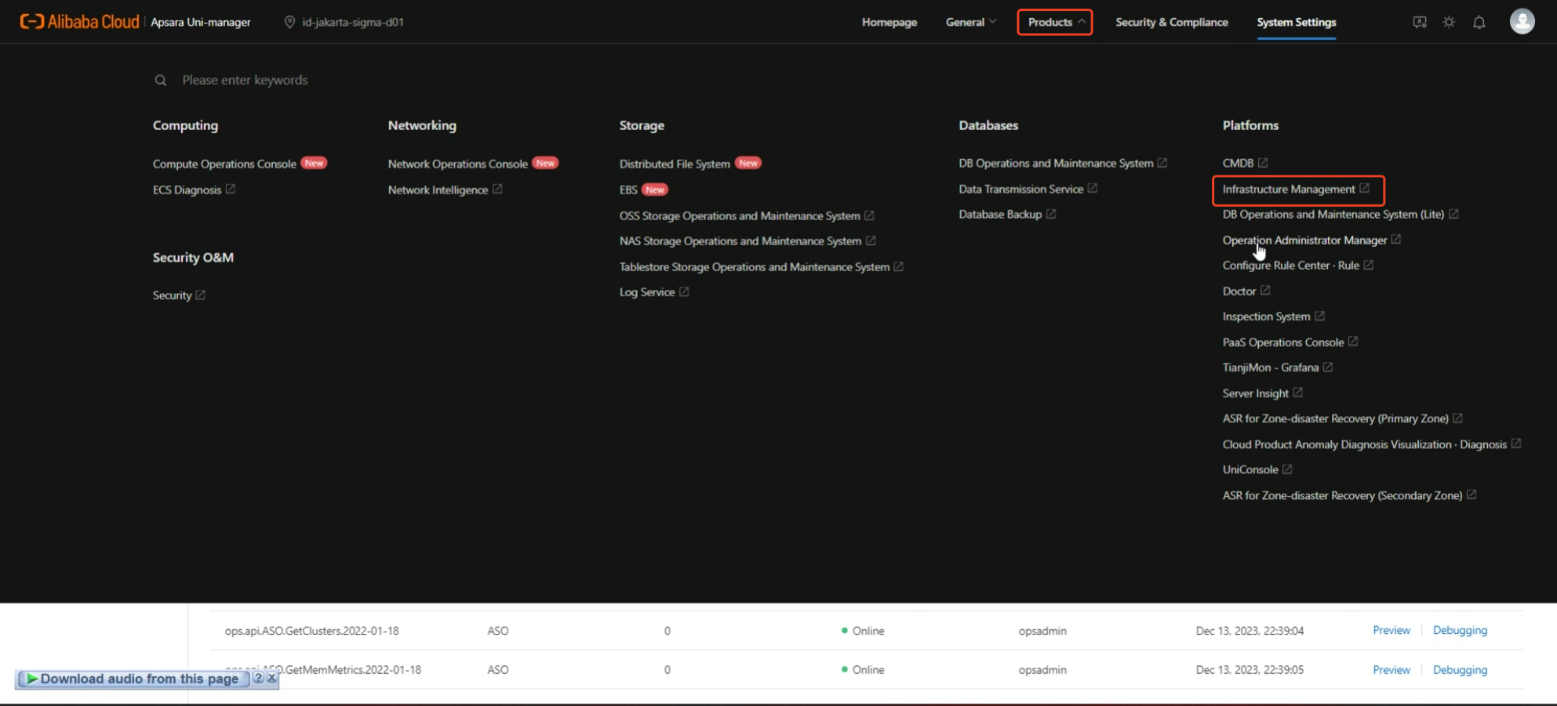Open Network Operations Console

pyautogui.click(x=457, y=164)
